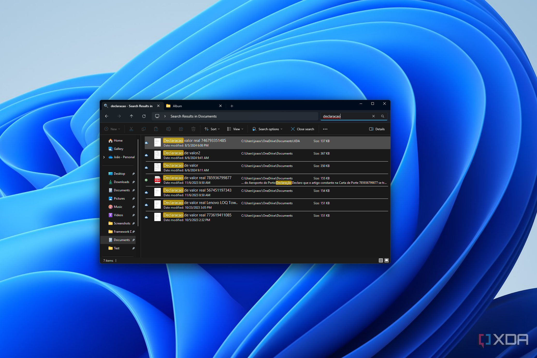Go up one folder level
This screenshot has height=358, width=537.
(132, 116)
